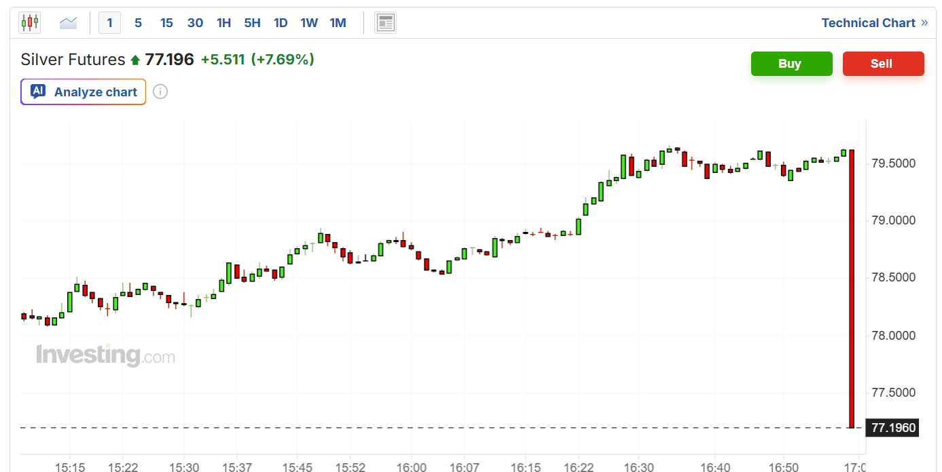This screenshot has height=472, width=942.
Task: Click the 16:30 time axis label
Action: (639, 467)
